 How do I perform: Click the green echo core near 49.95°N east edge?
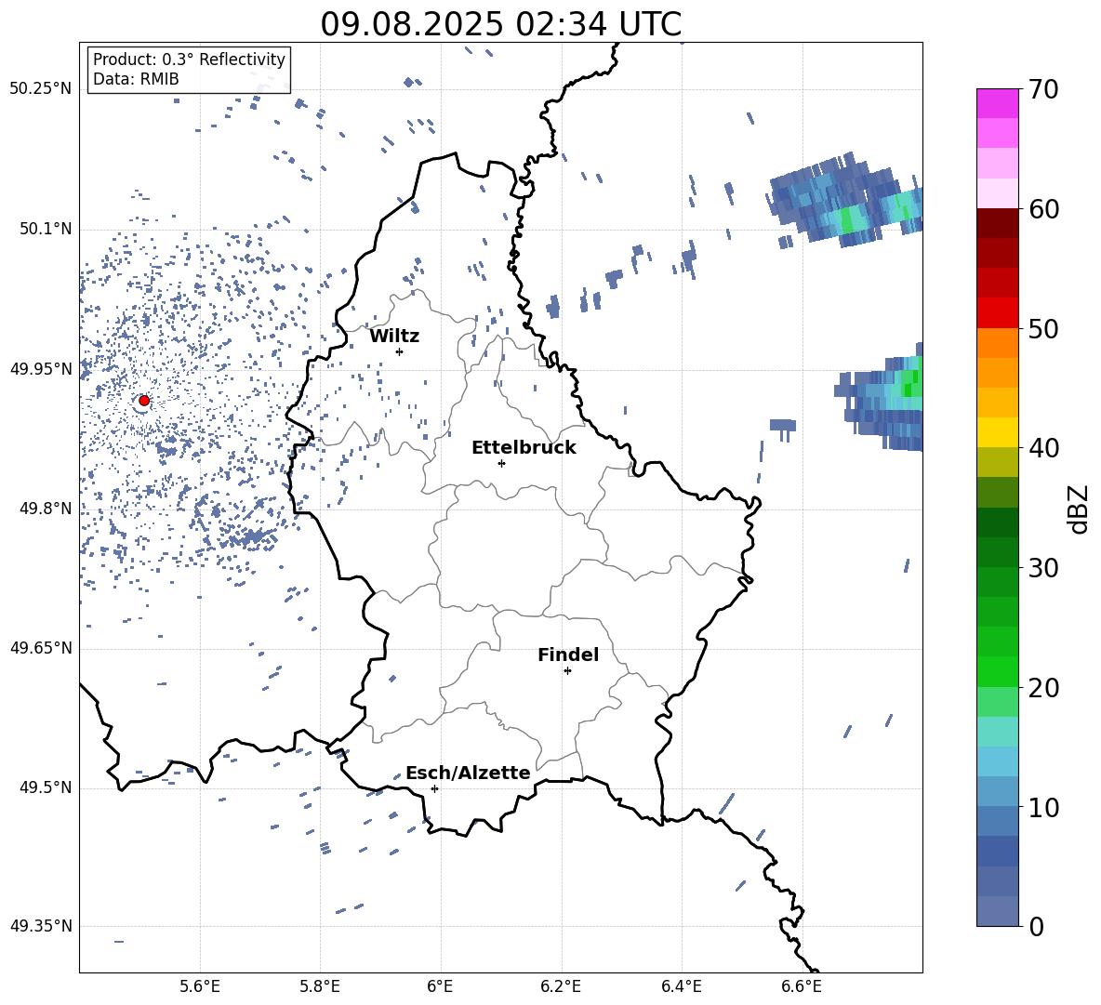[x=910, y=384]
